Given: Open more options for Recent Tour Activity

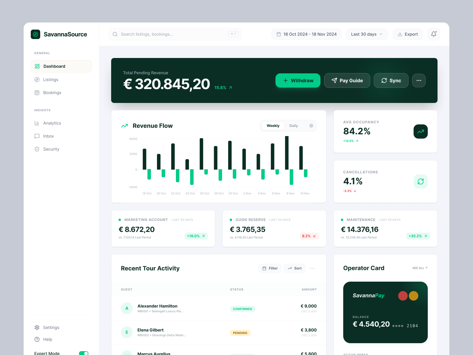Looking at the screenshot, I should pyautogui.click(x=312, y=268).
